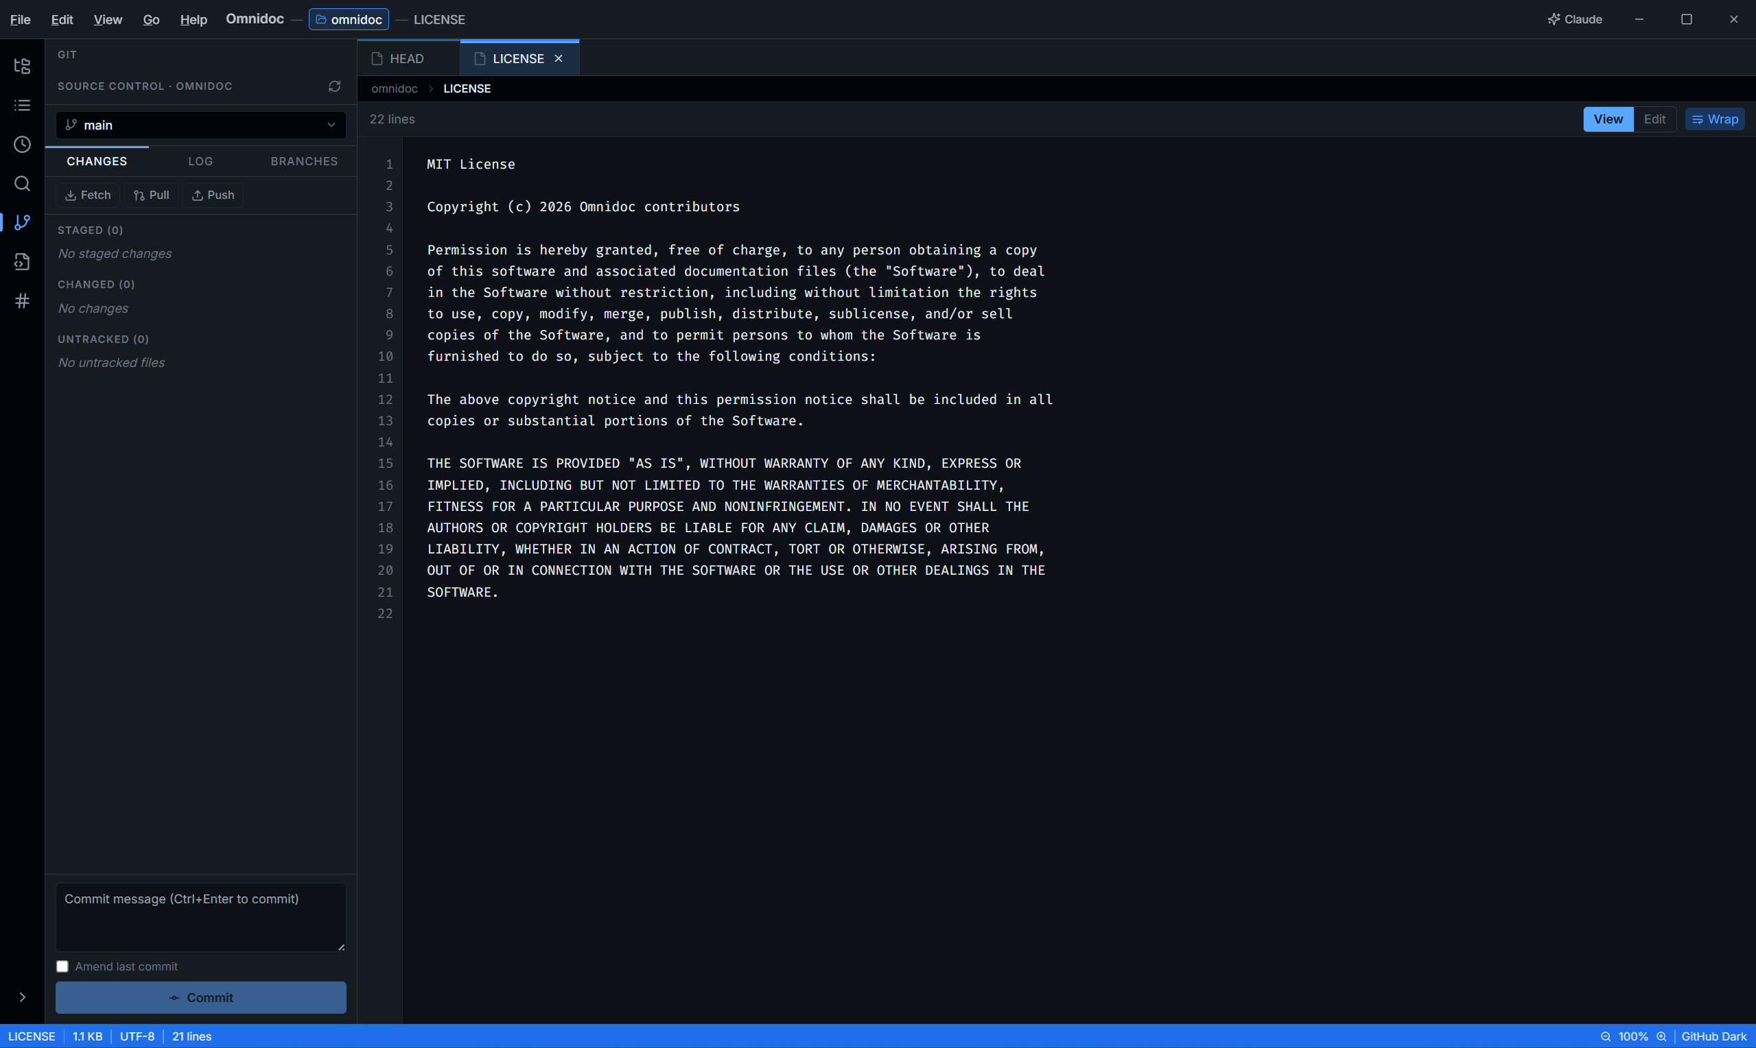Switch to Edit mode
The width and height of the screenshot is (1756, 1048).
click(x=1654, y=119)
